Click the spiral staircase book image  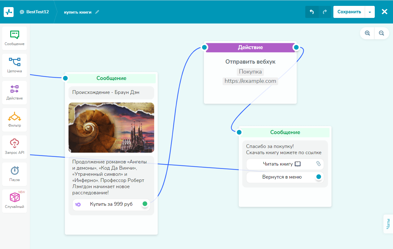pos(111,128)
